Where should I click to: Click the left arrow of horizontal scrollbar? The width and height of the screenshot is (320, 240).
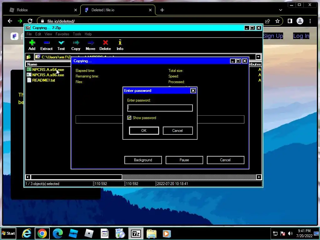28,177
